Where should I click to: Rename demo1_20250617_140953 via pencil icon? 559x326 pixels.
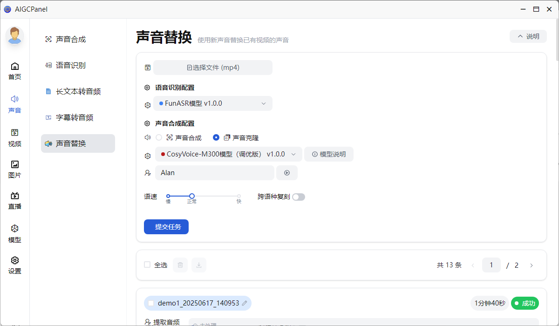245,303
